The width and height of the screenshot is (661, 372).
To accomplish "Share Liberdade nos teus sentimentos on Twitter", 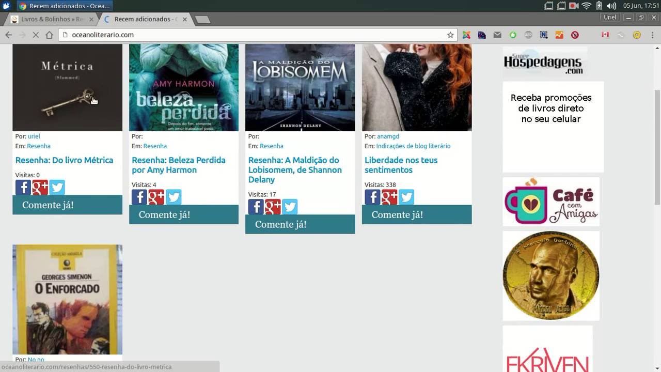I will click(x=406, y=197).
